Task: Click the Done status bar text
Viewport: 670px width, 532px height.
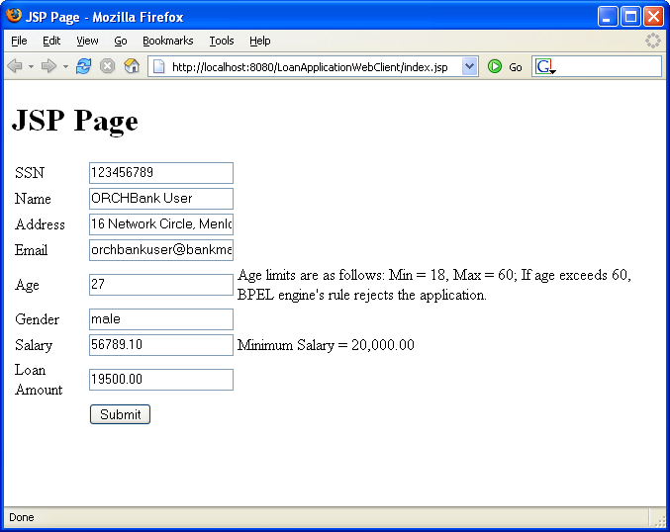Action: [22, 517]
